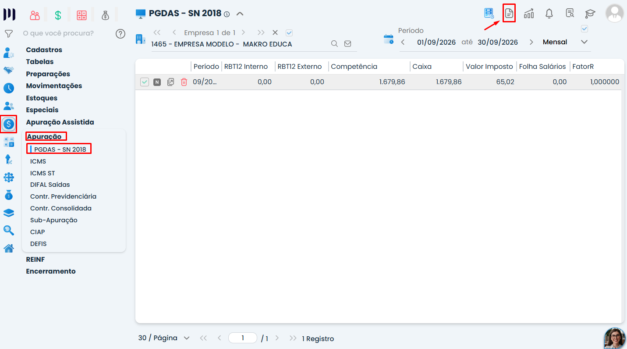The image size is (627, 349).
Task: Search company with magnifier icon
Action: tap(334, 44)
